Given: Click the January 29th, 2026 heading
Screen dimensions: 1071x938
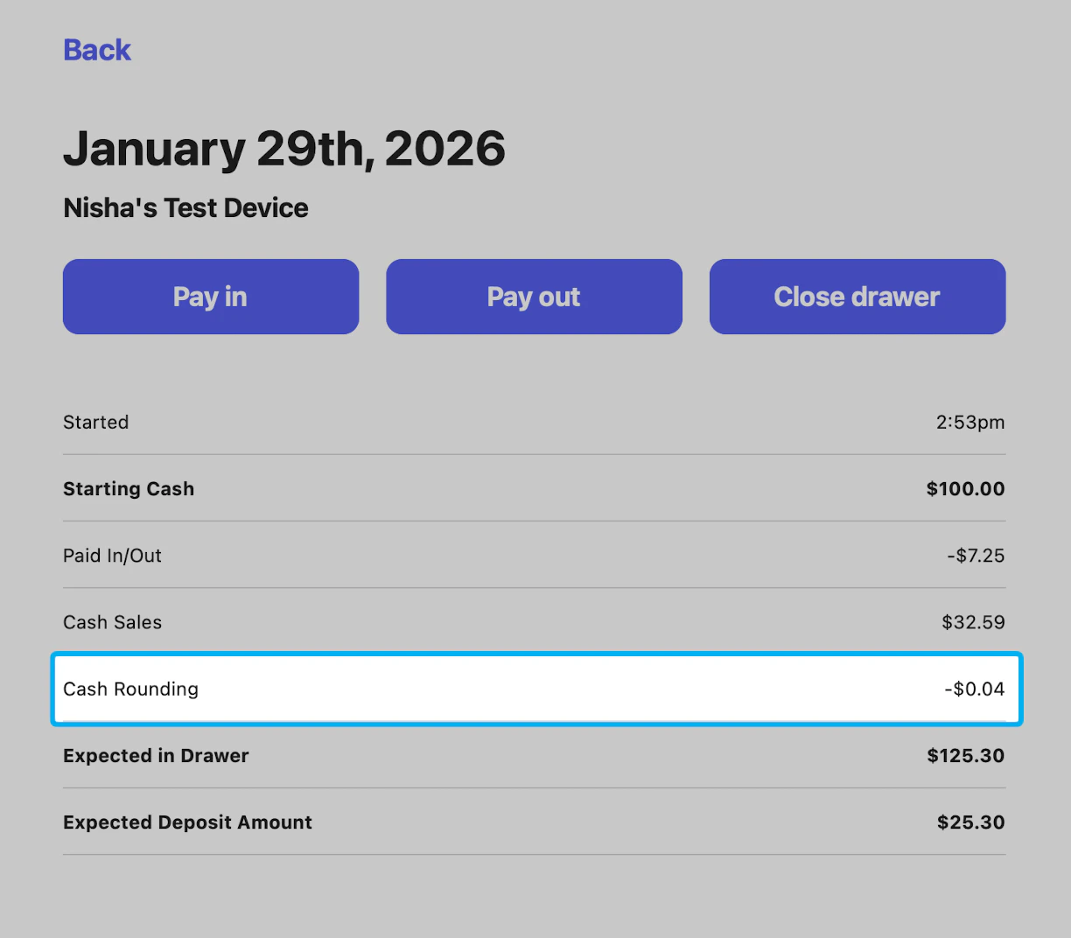Looking at the screenshot, I should click(284, 149).
